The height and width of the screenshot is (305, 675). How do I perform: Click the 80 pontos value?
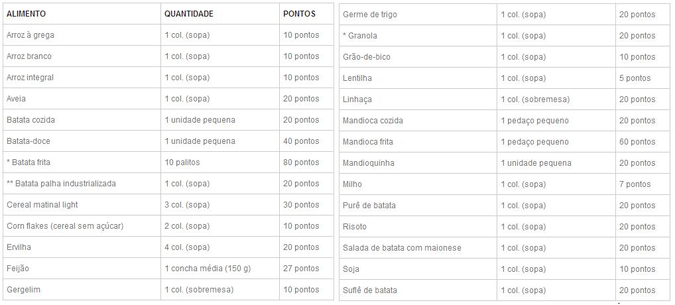pos(301,162)
